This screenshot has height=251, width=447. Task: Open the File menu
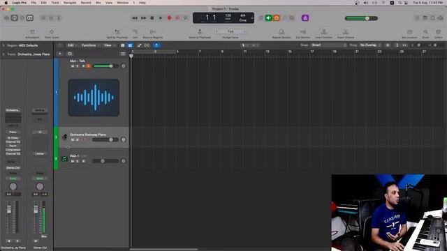click(x=34, y=3)
